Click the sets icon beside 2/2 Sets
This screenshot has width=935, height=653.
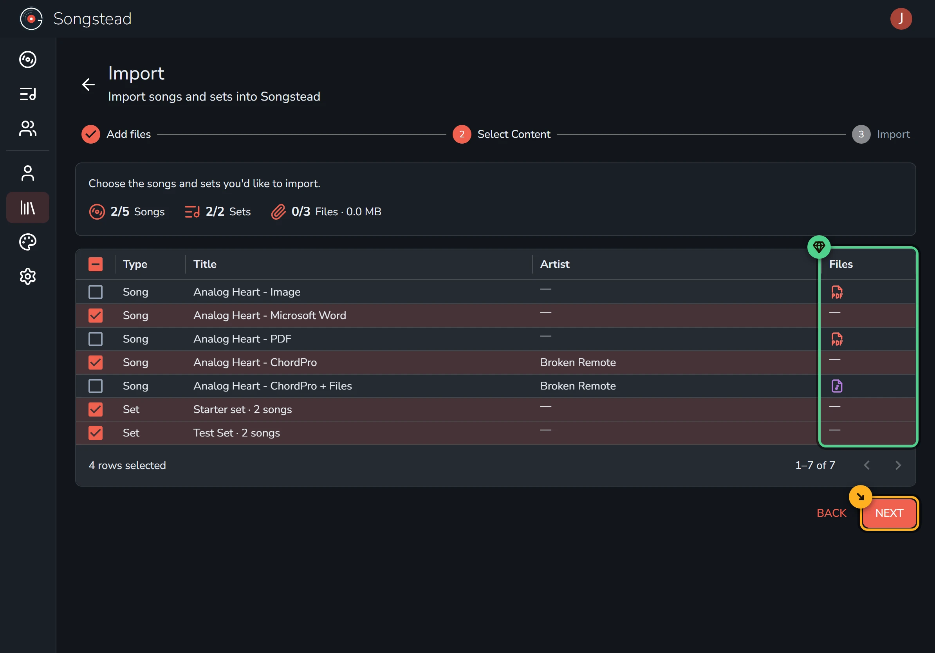click(192, 212)
